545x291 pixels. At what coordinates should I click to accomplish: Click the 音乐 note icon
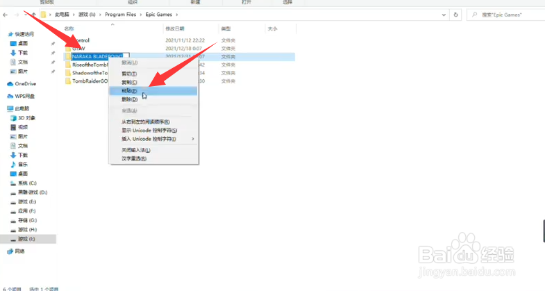(13, 164)
